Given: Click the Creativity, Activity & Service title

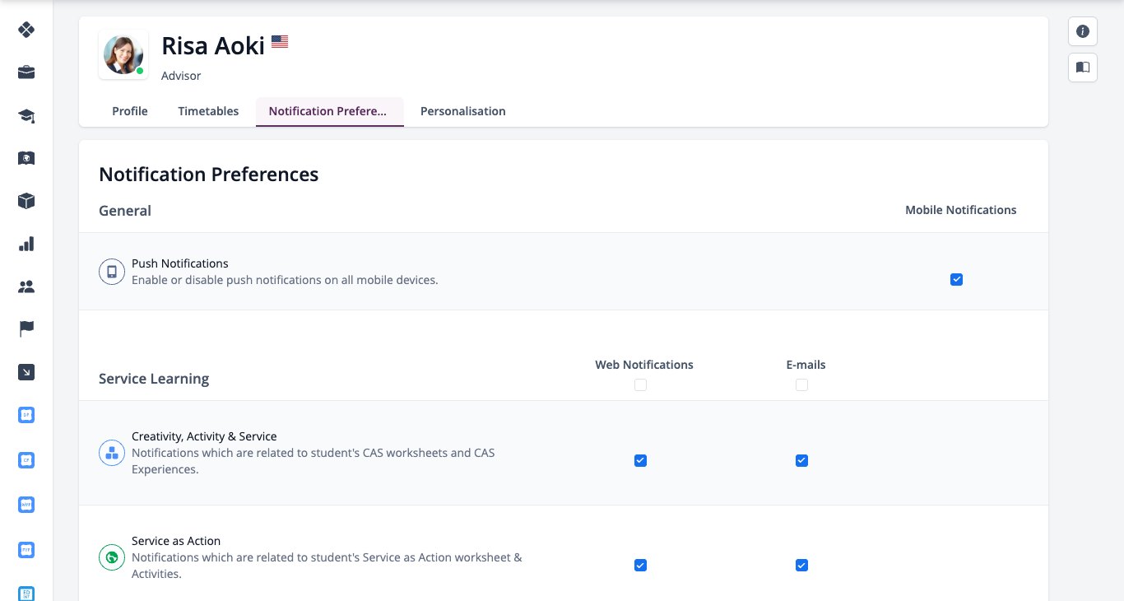Looking at the screenshot, I should pos(204,436).
